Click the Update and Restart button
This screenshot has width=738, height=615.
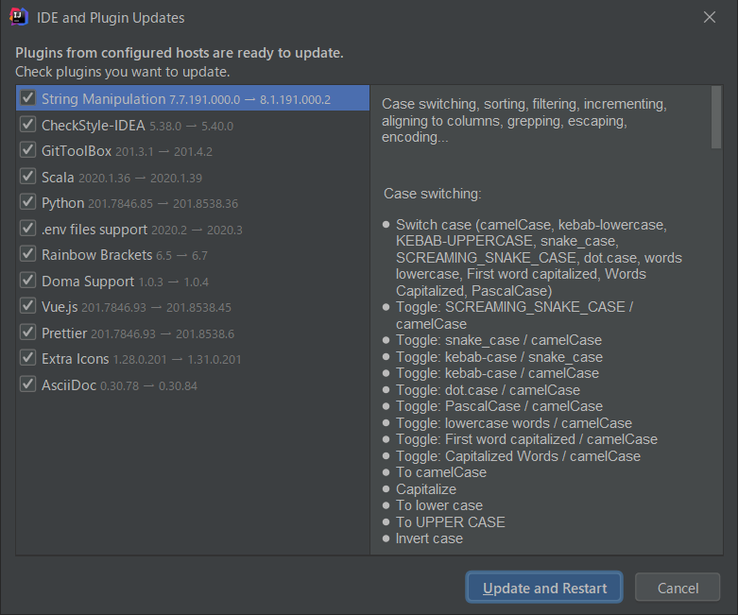point(544,588)
